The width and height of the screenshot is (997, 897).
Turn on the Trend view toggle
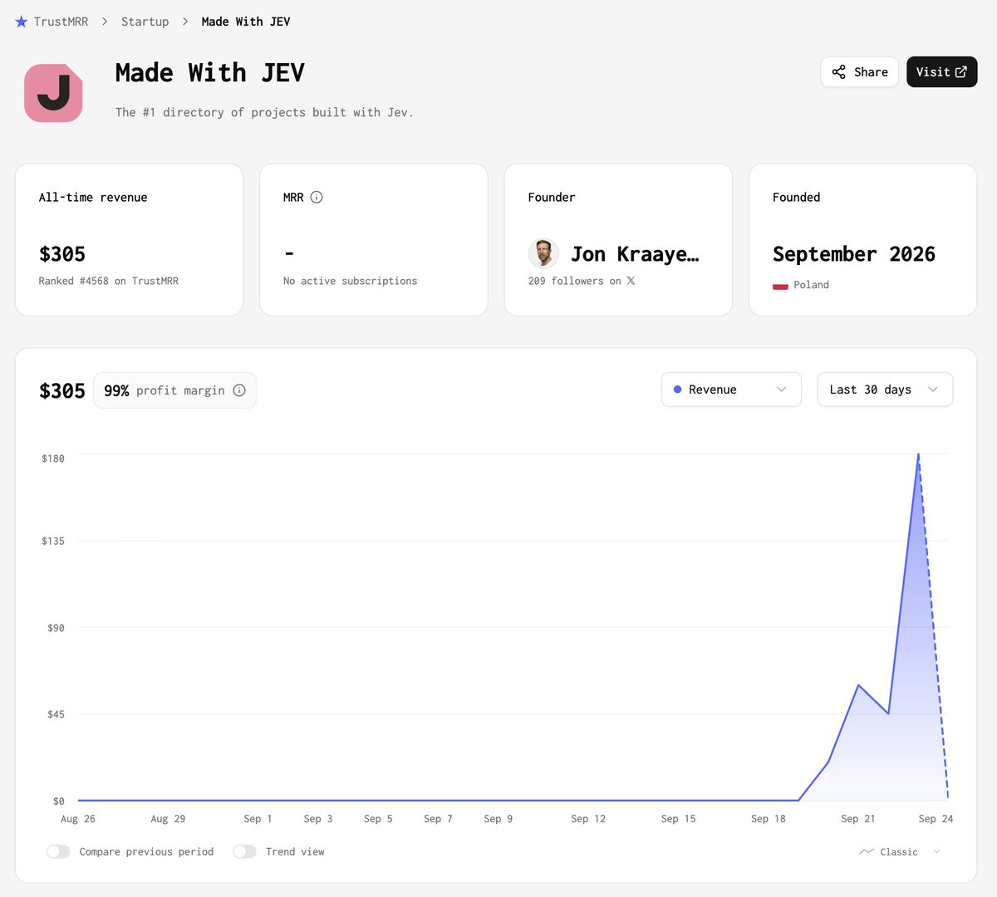tap(244, 851)
